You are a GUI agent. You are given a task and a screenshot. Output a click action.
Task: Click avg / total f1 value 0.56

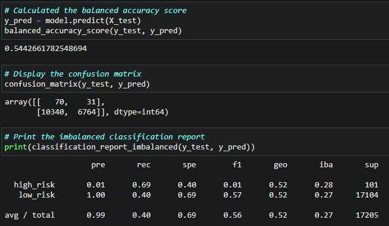233,215
